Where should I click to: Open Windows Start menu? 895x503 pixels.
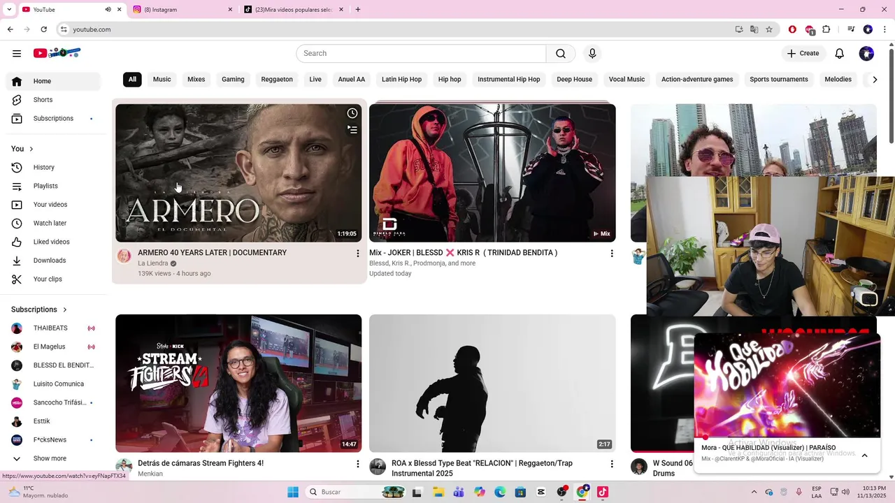293,492
